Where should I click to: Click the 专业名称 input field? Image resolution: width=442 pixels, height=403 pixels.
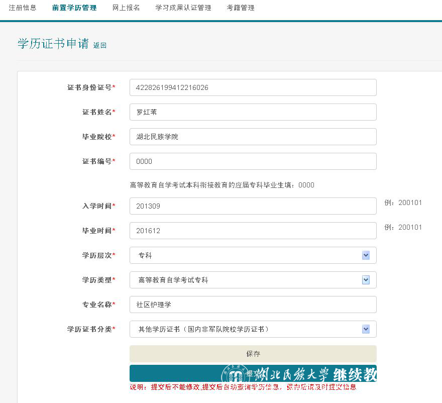(x=253, y=305)
